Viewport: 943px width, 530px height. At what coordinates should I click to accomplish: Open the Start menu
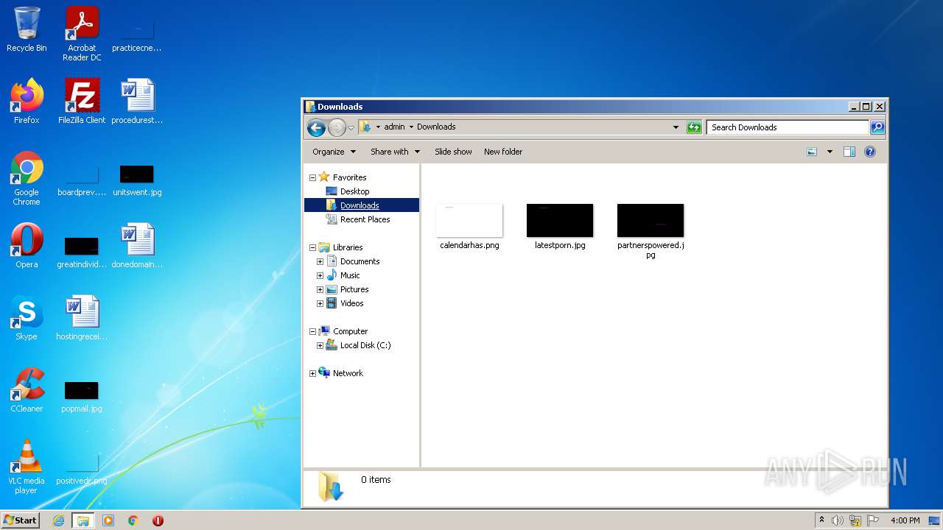(21, 520)
